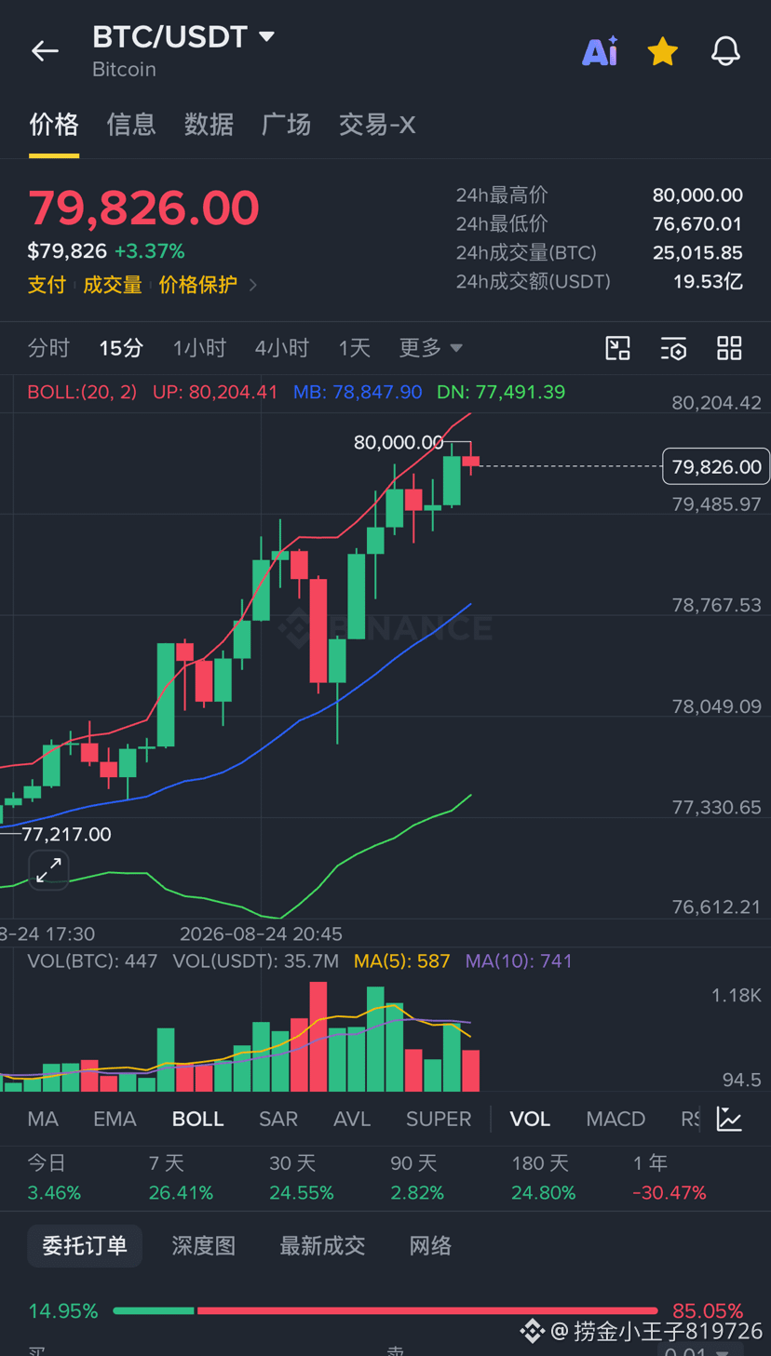Image resolution: width=771 pixels, height=1356 pixels.
Task: Expand 价格保护 chevron arrow
Action: pos(253,285)
